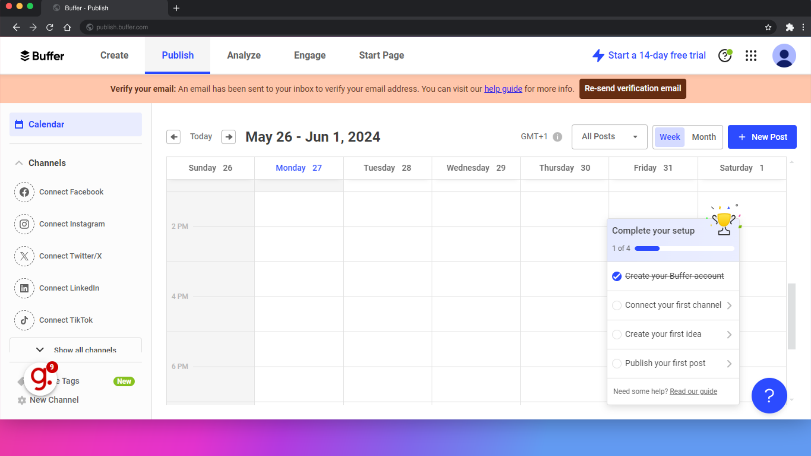Check the Create your first idea circle
Screen dimensions: 811x456
(x=617, y=334)
